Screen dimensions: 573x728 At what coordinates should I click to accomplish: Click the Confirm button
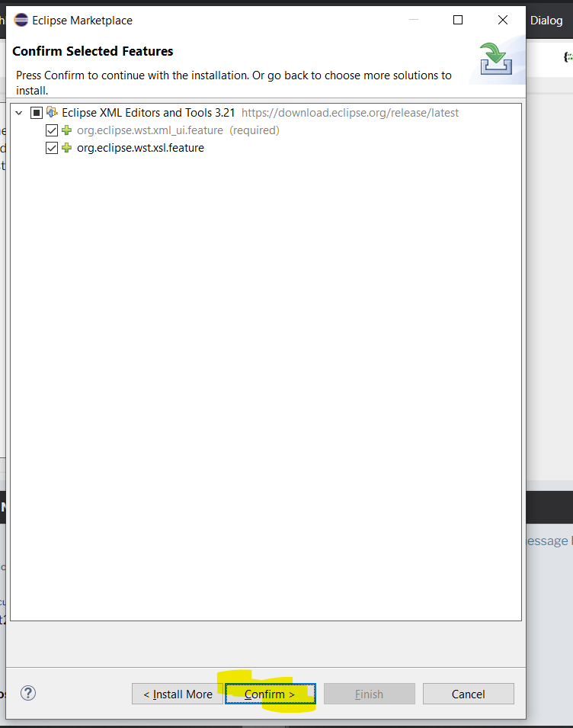click(270, 694)
